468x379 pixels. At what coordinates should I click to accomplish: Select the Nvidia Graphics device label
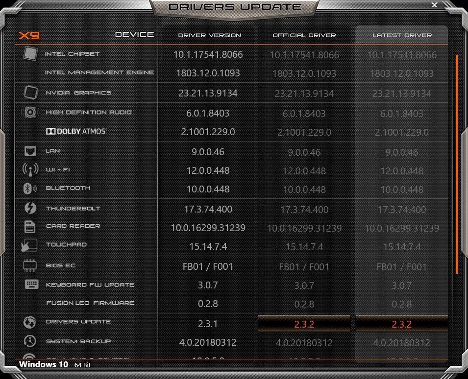(78, 93)
